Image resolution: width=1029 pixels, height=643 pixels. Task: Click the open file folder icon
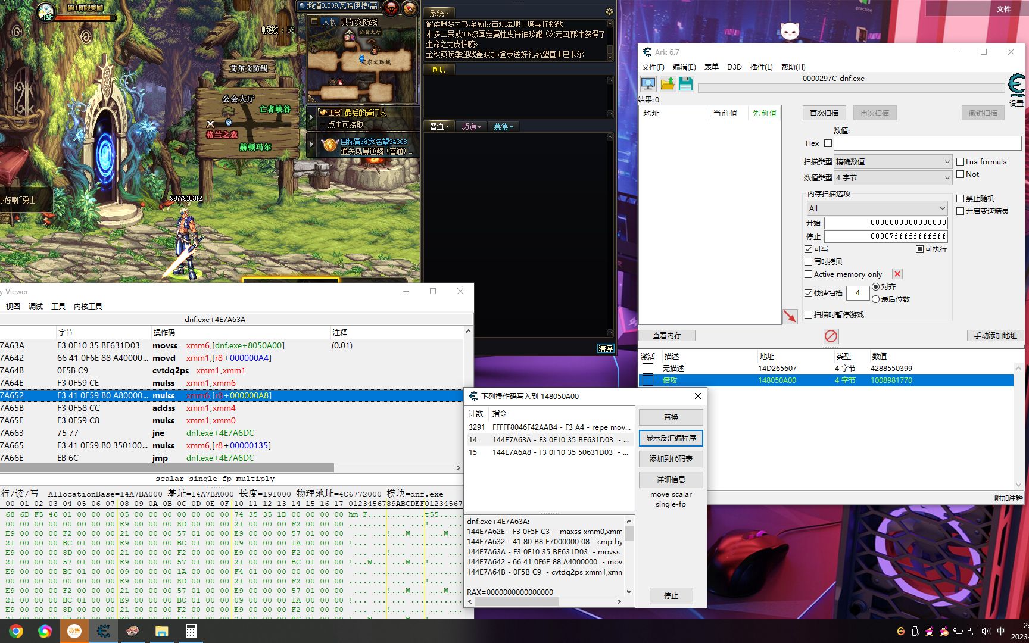coord(668,84)
